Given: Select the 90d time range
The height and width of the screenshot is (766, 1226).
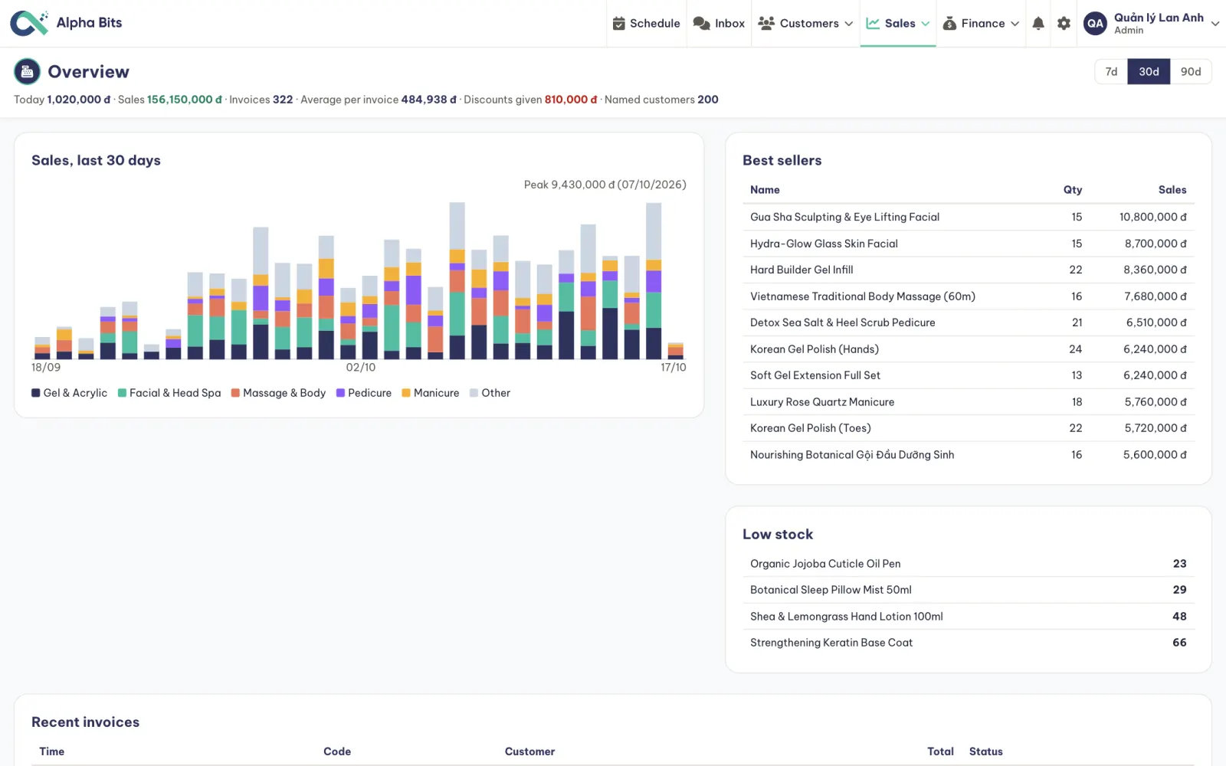Looking at the screenshot, I should point(1191,72).
